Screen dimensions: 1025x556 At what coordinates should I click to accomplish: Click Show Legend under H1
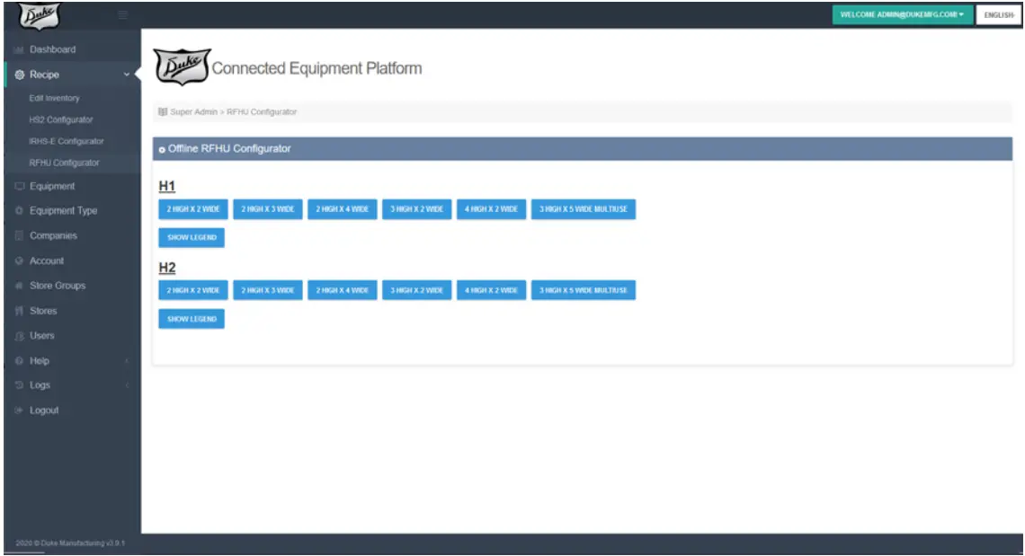192,237
